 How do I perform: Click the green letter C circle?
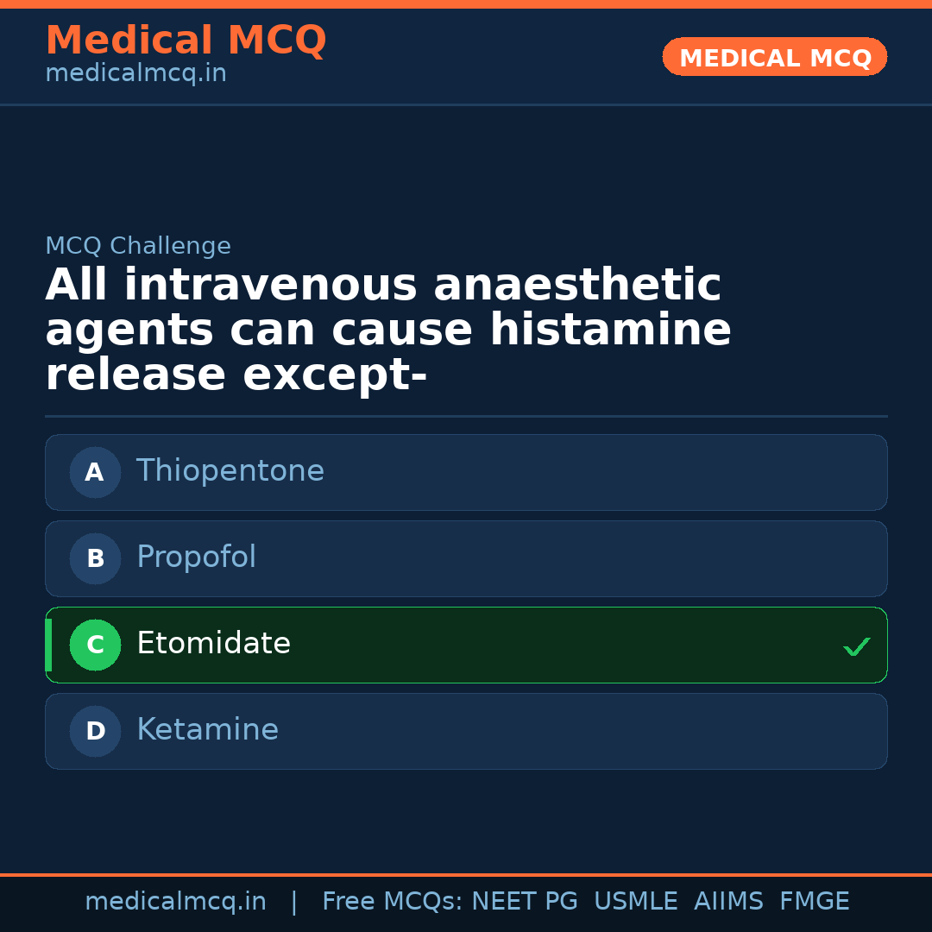click(x=95, y=645)
